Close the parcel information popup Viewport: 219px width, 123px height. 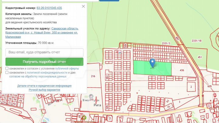[x=83, y=6]
